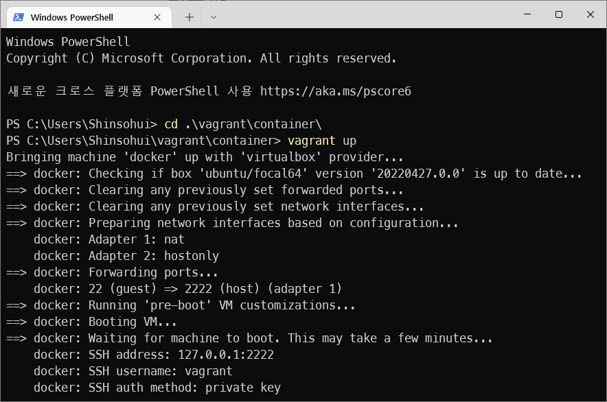607x402 pixels.
Task: Click the SSH username vagrant text
Action: 208,370
